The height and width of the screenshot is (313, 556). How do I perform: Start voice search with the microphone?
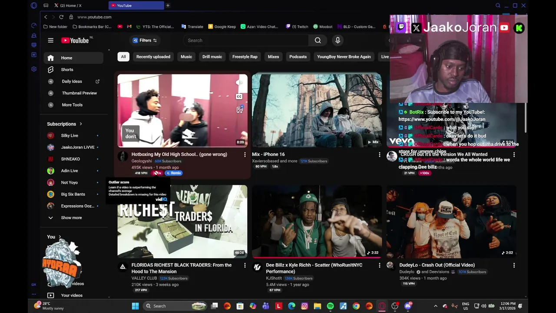[x=338, y=40]
